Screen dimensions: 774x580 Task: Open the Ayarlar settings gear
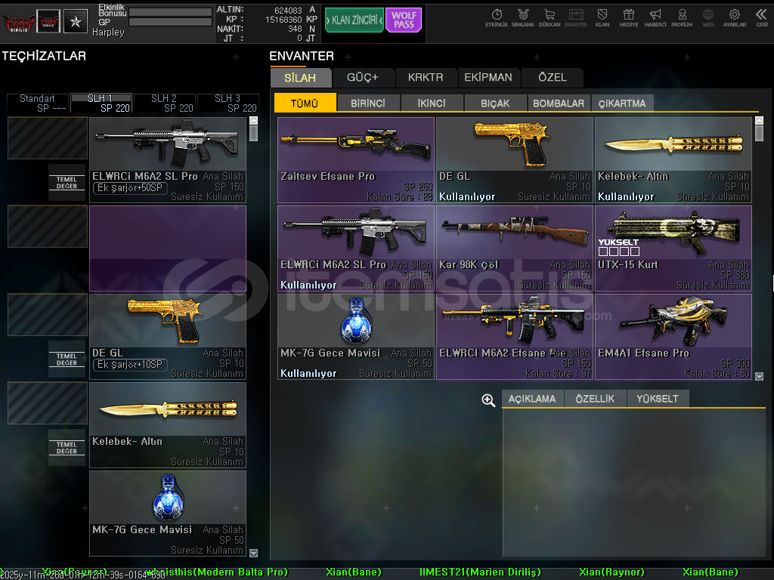[x=735, y=18]
